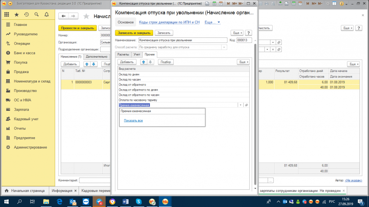
Task: Open the calculator icon in dialog title bar
Action: [214, 4]
